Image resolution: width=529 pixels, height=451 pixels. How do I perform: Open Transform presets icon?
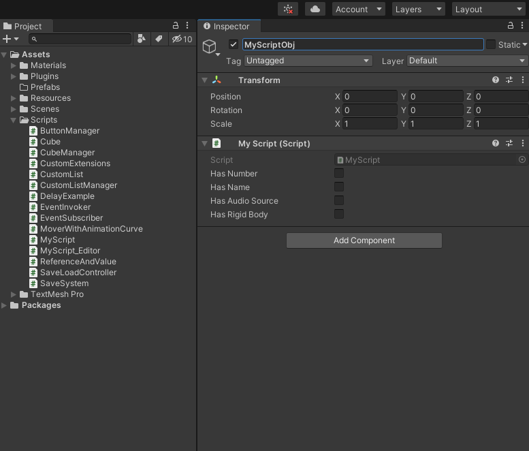tap(509, 80)
